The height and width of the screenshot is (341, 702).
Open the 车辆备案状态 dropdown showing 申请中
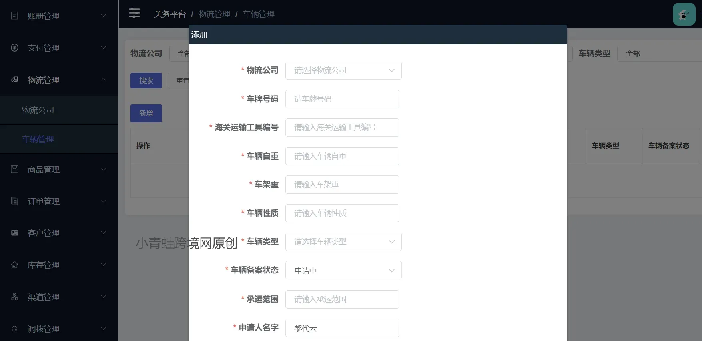343,271
